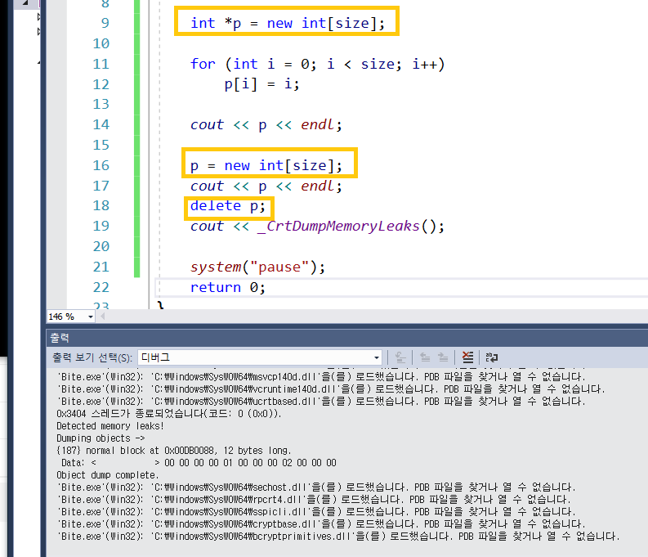Click 'p = new int[size];' on line 16
Viewport: 648px width, 557px height.
(266, 165)
